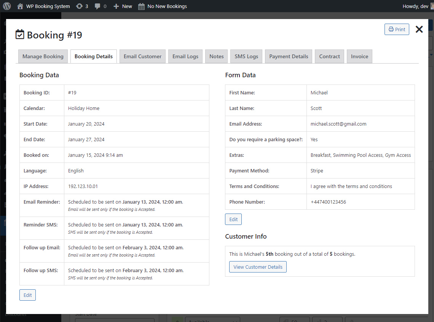The image size is (434, 322).
Task: Click the printer icon on the Print button
Action: coord(391,29)
